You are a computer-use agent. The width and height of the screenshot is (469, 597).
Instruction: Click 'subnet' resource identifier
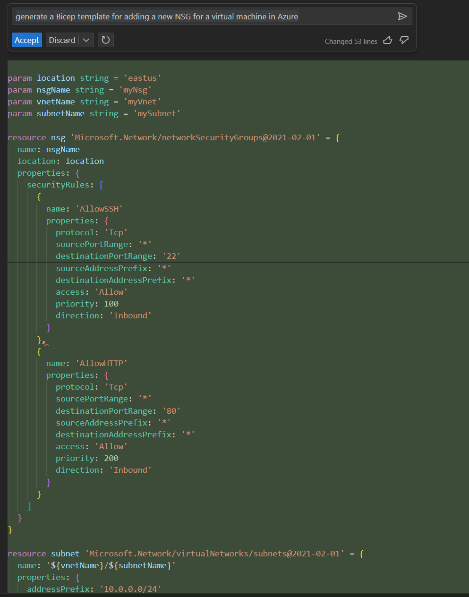(65, 554)
